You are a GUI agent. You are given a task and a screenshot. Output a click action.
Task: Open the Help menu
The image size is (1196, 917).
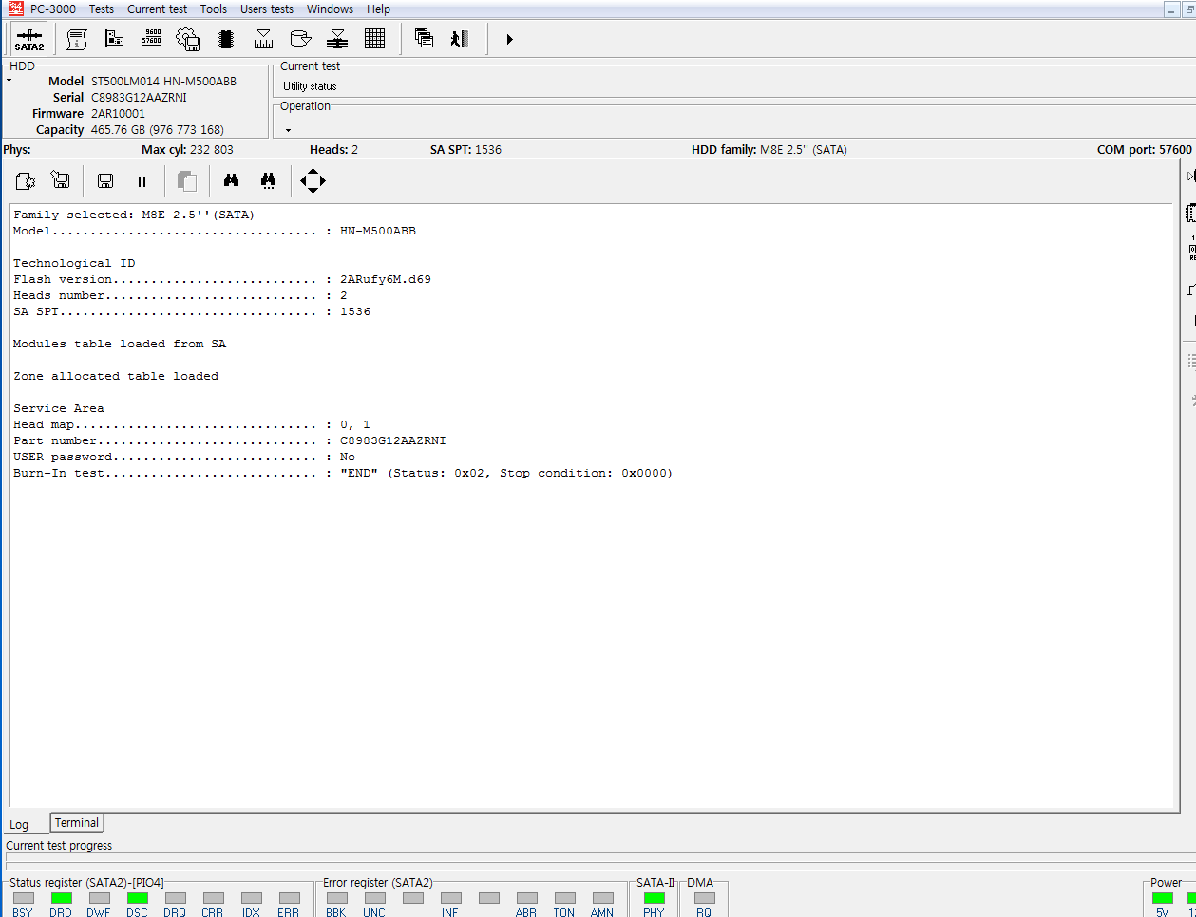pos(378,9)
